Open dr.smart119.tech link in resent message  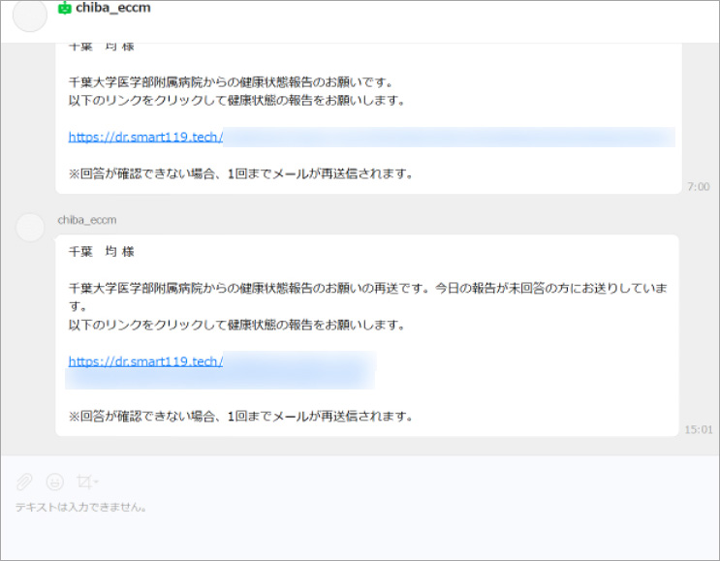click(145, 361)
